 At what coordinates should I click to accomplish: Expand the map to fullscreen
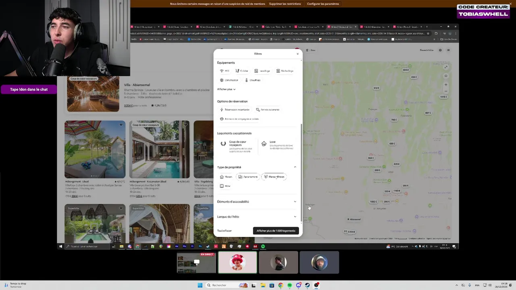point(446,67)
